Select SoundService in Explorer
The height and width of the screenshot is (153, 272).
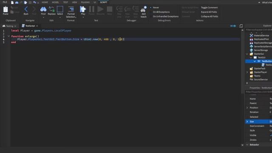(x=261, y=79)
